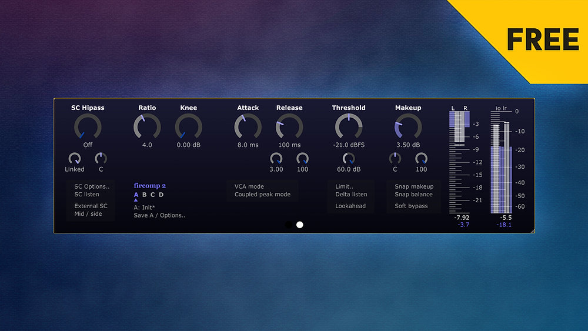Click the -21.0 dBFS threshold value
This screenshot has height=331, width=588.
click(349, 145)
